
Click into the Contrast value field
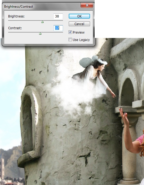58,28
